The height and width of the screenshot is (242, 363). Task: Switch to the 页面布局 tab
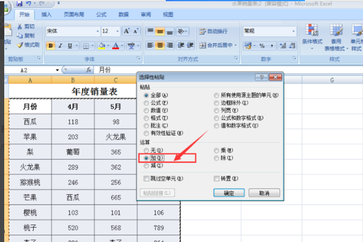pos(74,15)
